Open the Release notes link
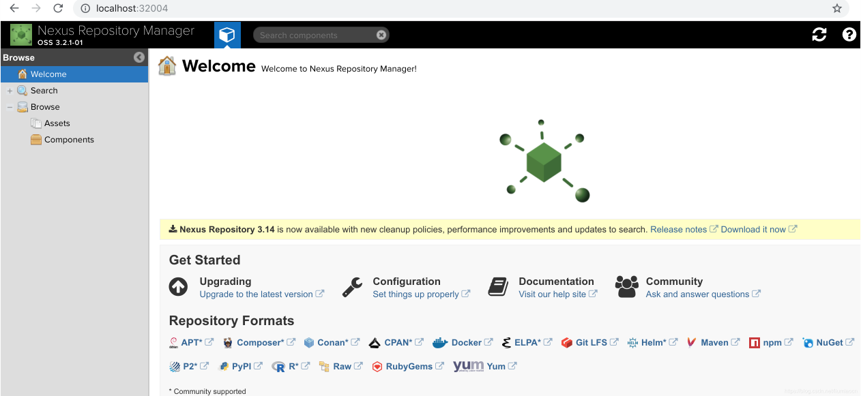Image resolution: width=861 pixels, height=396 pixels. [678, 230]
